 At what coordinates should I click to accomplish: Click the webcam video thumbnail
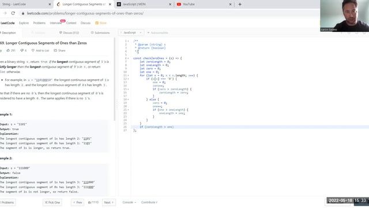click(x=345, y=16)
